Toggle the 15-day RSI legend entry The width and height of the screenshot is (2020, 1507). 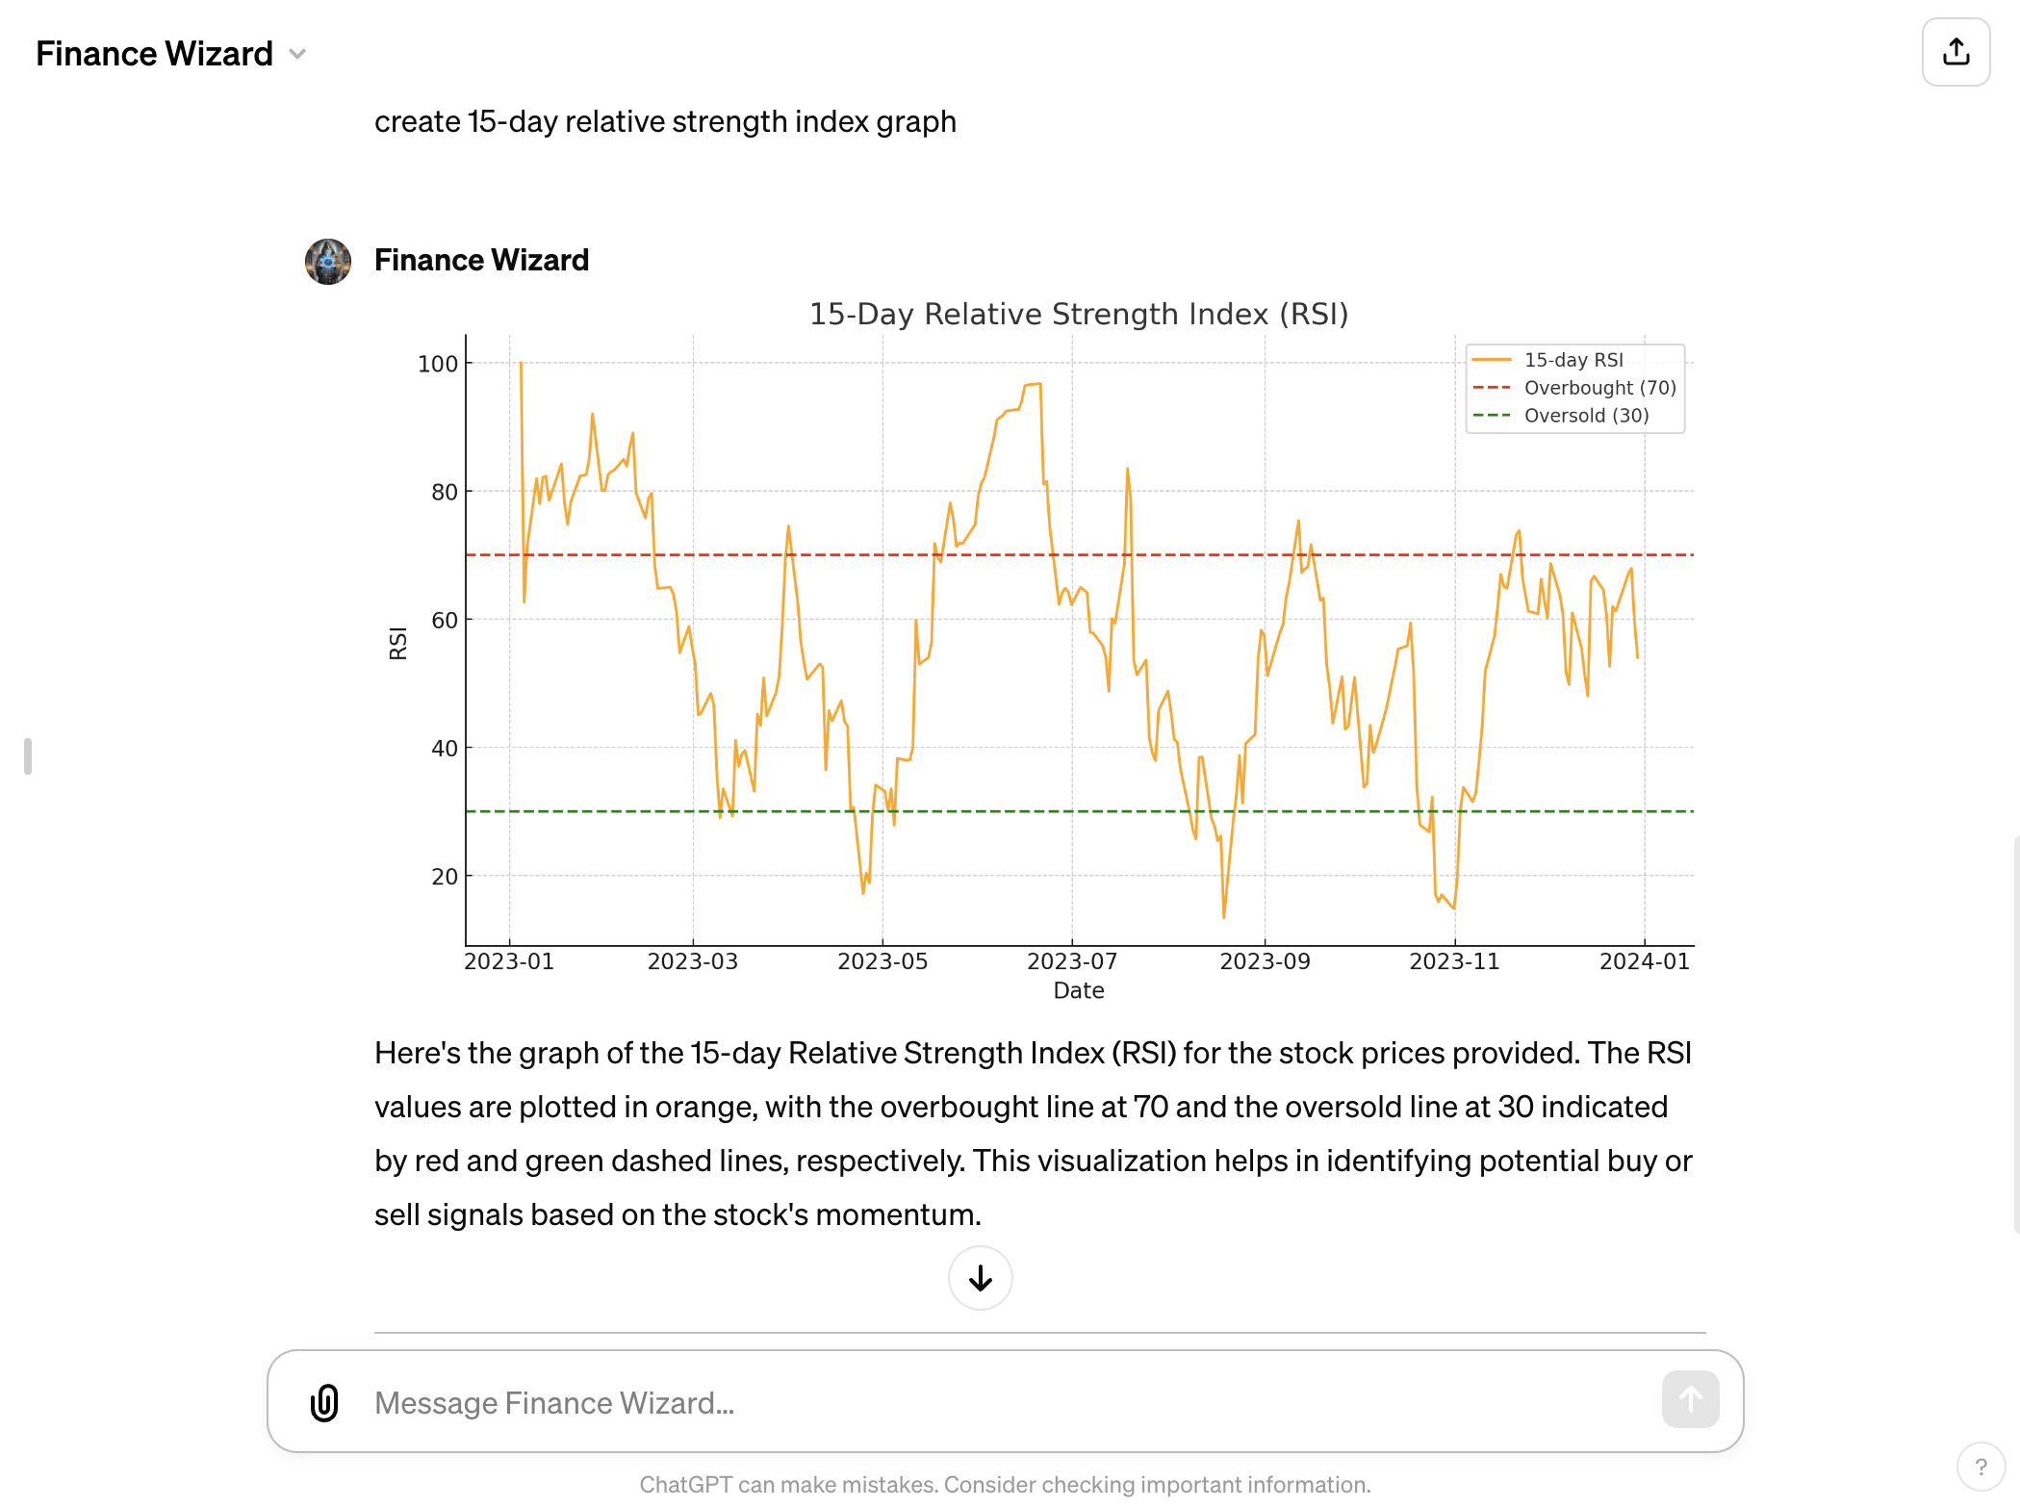[x=1573, y=360]
